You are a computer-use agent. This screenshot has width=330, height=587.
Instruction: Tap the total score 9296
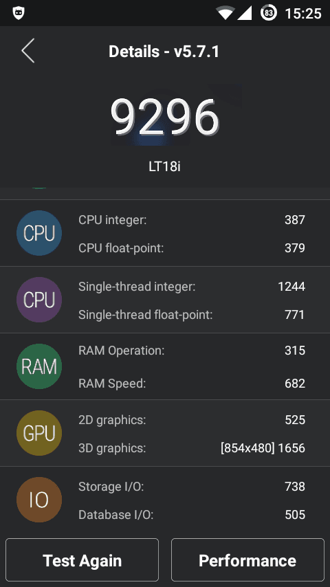click(x=165, y=118)
